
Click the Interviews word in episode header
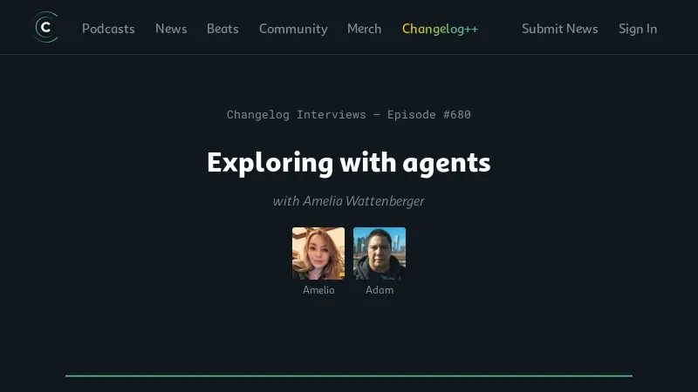(332, 115)
